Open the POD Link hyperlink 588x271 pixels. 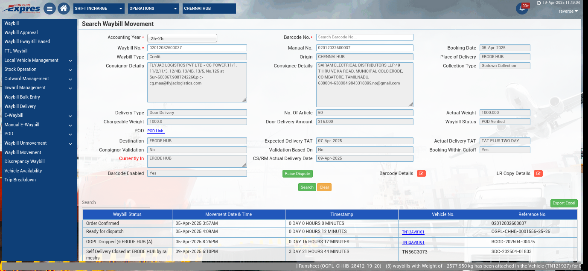(x=156, y=131)
